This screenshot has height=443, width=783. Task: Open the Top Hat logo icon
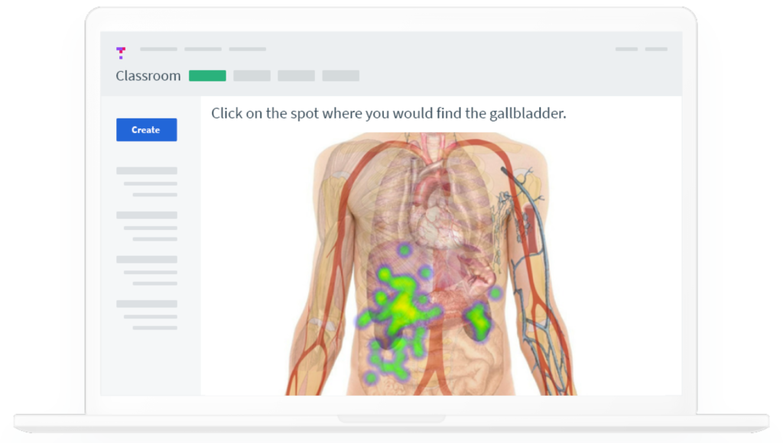pyautogui.click(x=121, y=53)
